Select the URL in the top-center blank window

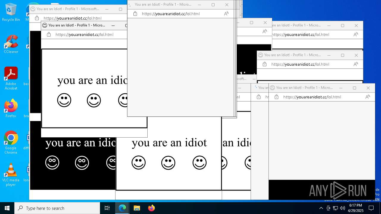pos(171,14)
